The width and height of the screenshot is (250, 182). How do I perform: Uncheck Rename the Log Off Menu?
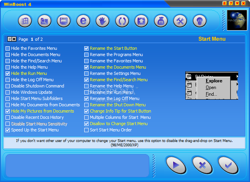tap(86, 98)
